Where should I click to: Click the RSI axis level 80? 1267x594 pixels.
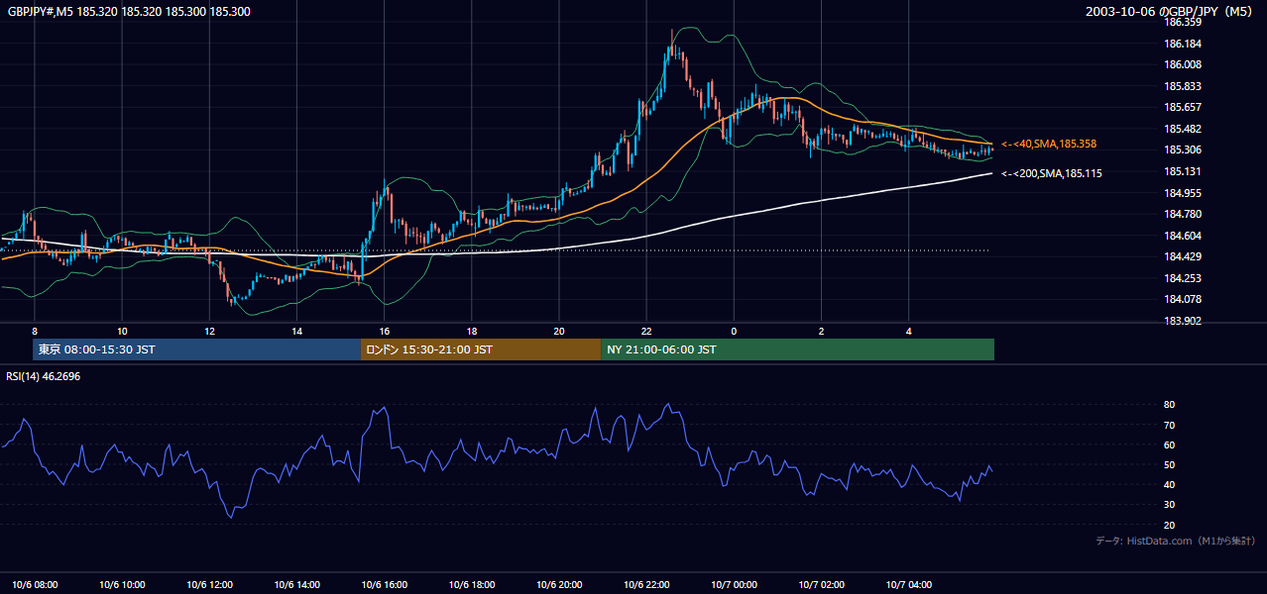pyautogui.click(x=1170, y=405)
